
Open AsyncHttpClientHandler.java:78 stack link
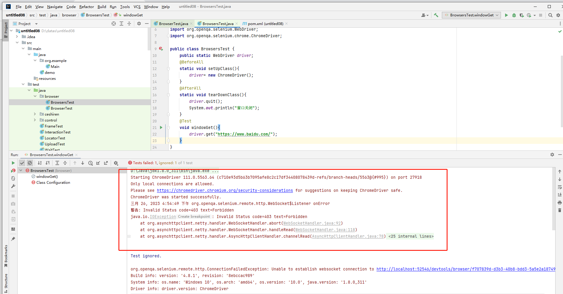(x=348, y=237)
